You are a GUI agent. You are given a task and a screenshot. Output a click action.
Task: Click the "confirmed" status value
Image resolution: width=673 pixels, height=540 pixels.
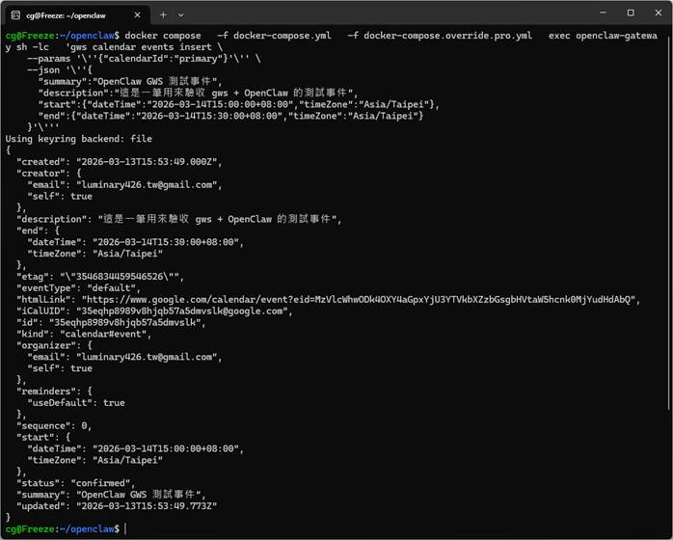click(100, 483)
